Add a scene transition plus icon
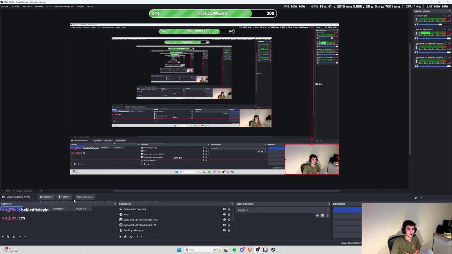The width and height of the screenshot is (452, 254). [317, 216]
